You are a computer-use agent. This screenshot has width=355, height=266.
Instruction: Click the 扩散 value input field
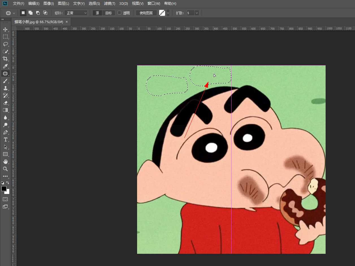point(190,13)
